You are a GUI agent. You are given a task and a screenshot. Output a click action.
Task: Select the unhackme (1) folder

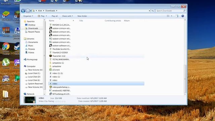click(58, 63)
